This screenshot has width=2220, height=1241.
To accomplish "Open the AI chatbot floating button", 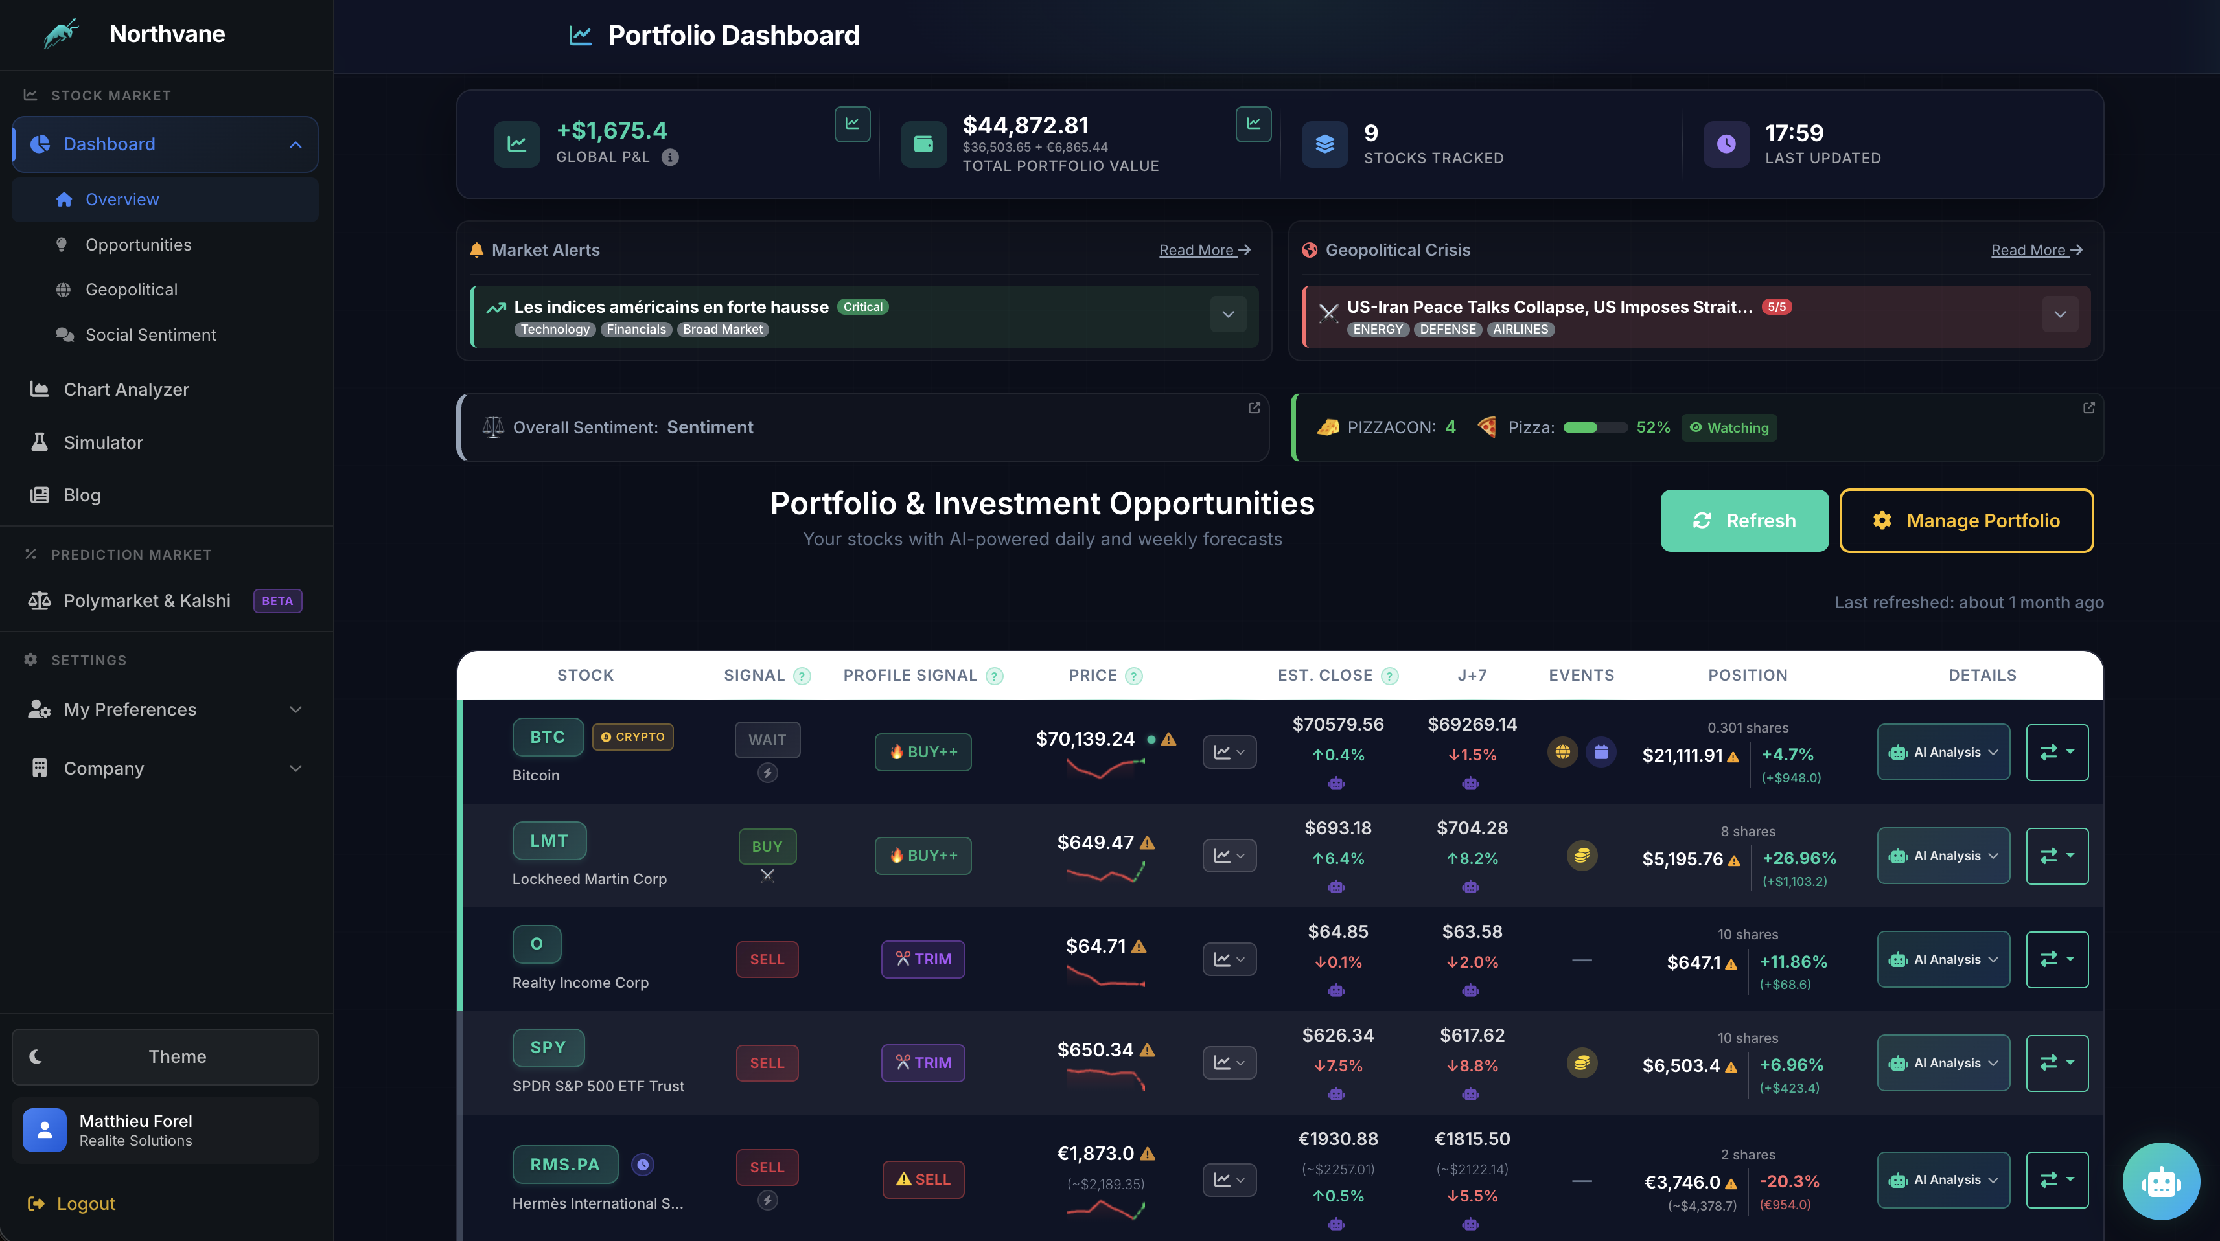I will [2160, 1181].
